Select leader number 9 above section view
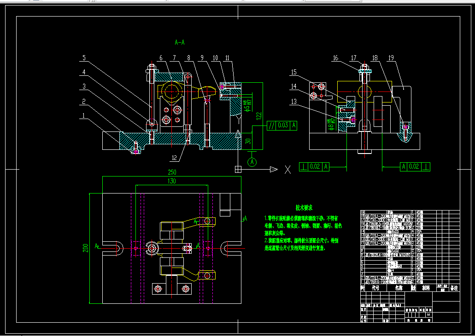Image resolution: width=475 pixels, height=336 pixels. [x=202, y=58]
